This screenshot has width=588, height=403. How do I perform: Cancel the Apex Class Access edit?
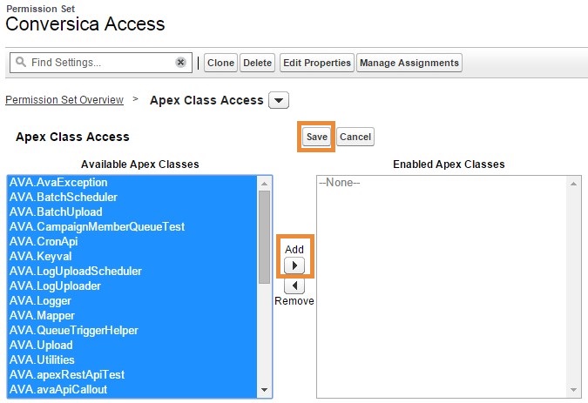(355, 137)
